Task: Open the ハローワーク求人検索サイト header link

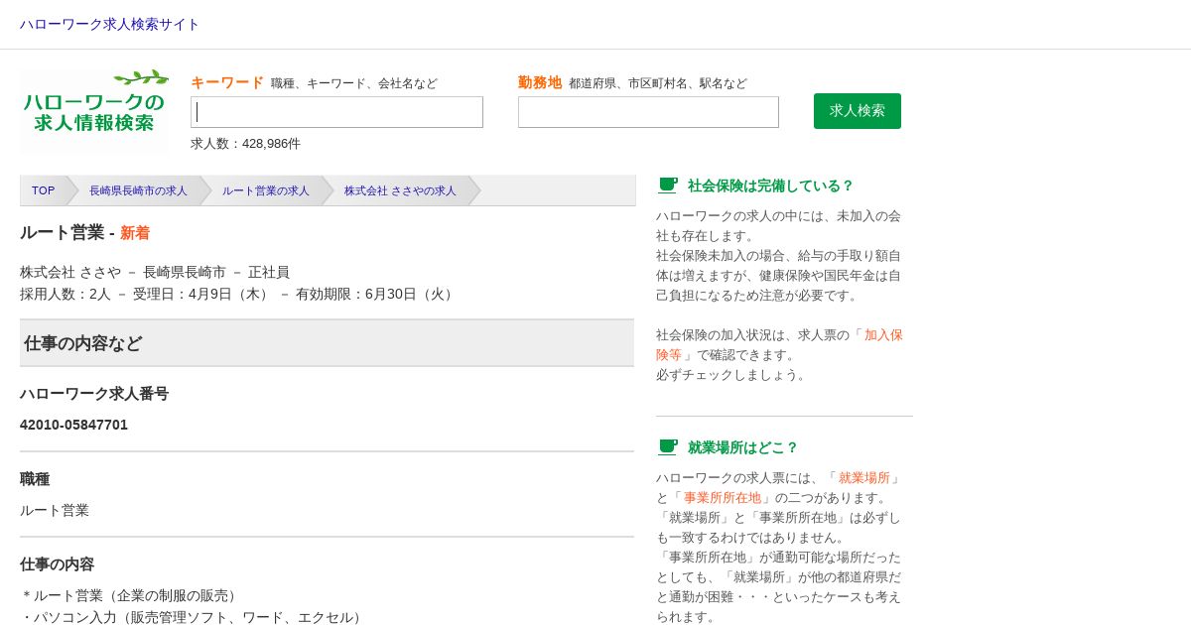Action: [109, 24]
